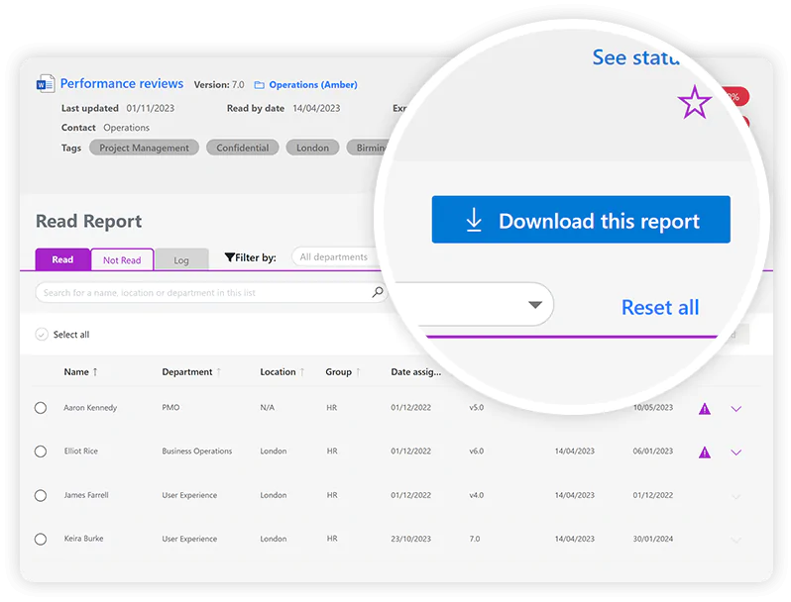Click the search magnifier icon in list search

[x=377, y=293]
